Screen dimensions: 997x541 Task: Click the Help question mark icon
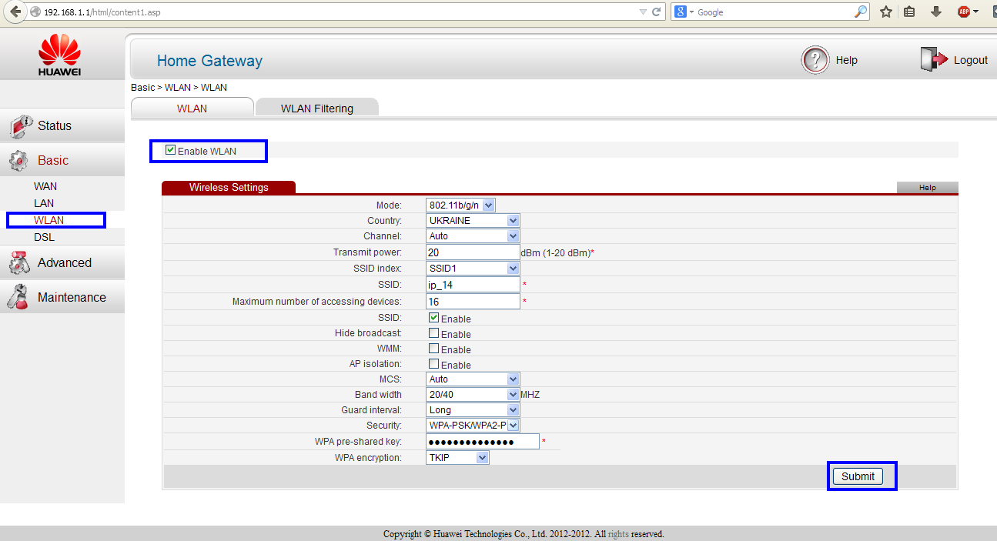(x=815, y=60)
